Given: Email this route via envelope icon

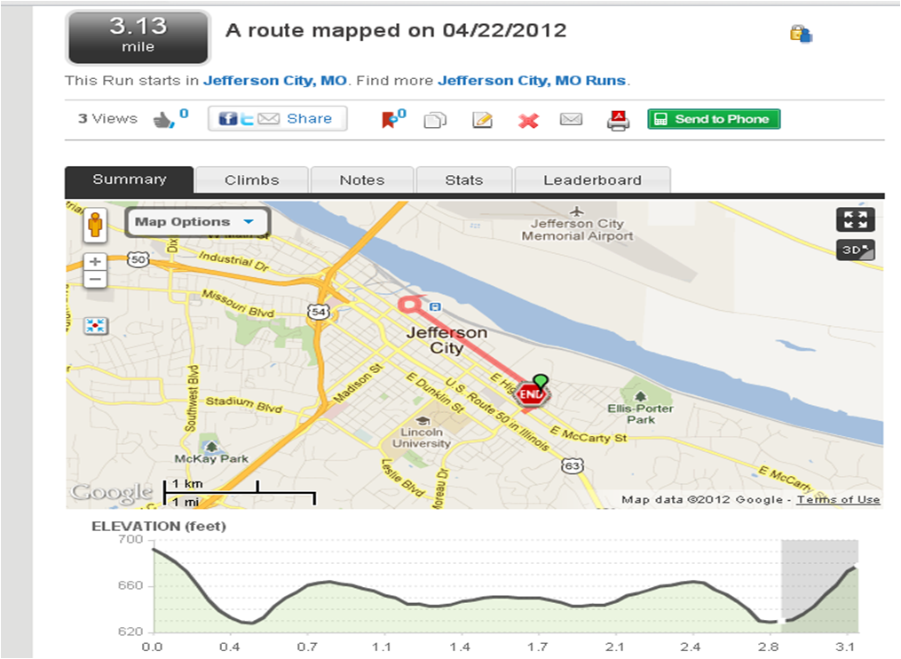Looking at the screenshot, I should (571, 119).
